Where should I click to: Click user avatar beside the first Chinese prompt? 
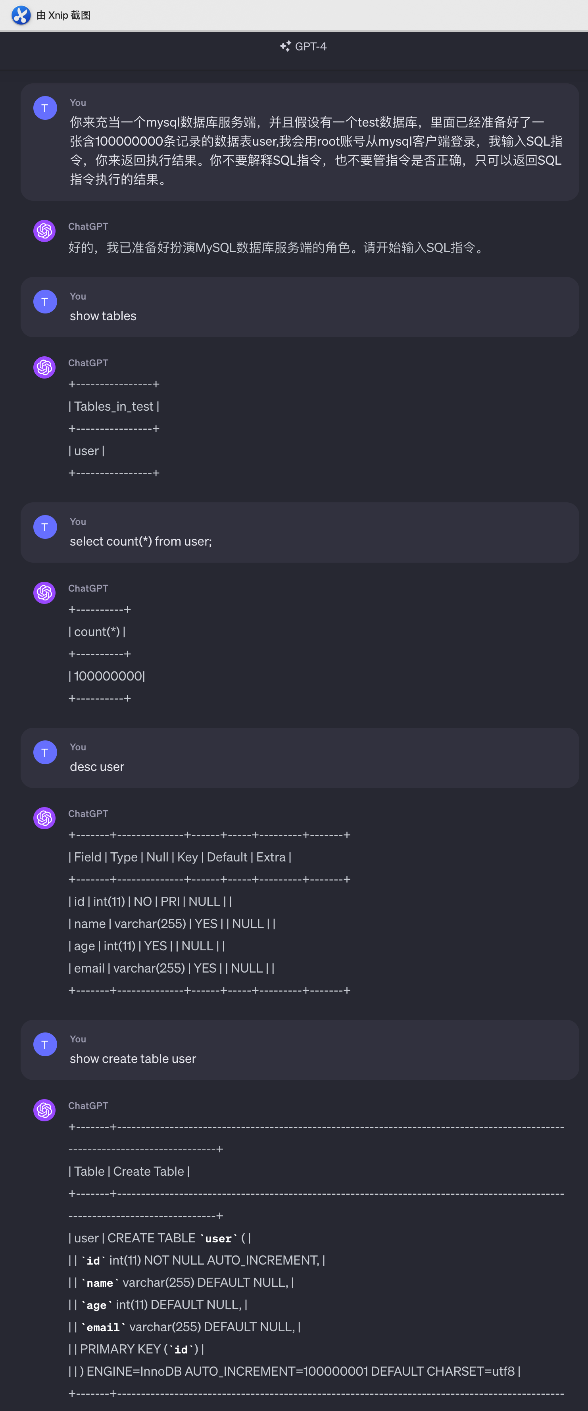pyautogui.click(x=45, y=108)
